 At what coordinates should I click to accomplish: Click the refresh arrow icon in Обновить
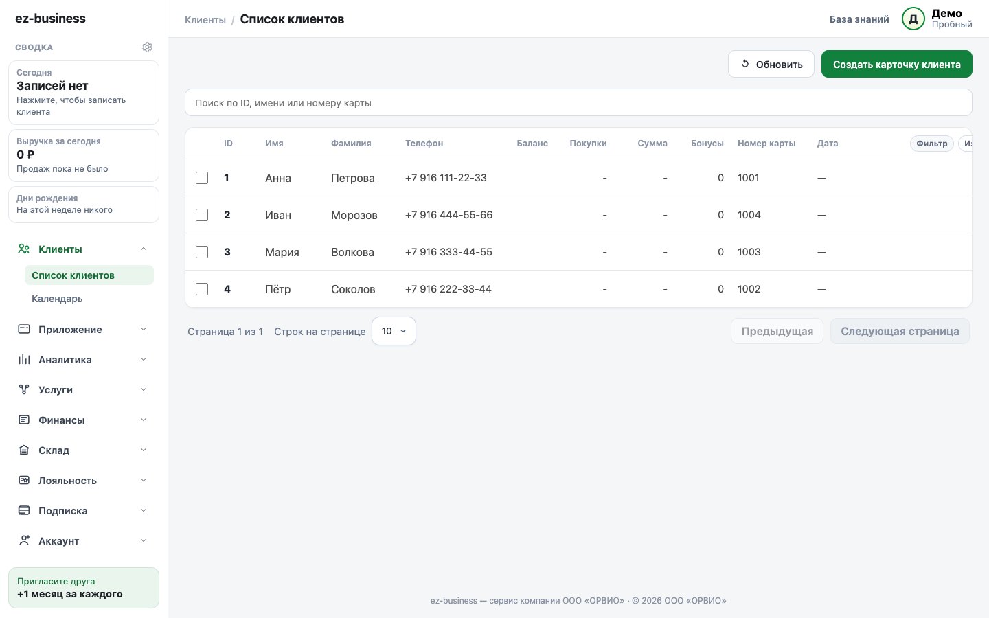point(745,64)
